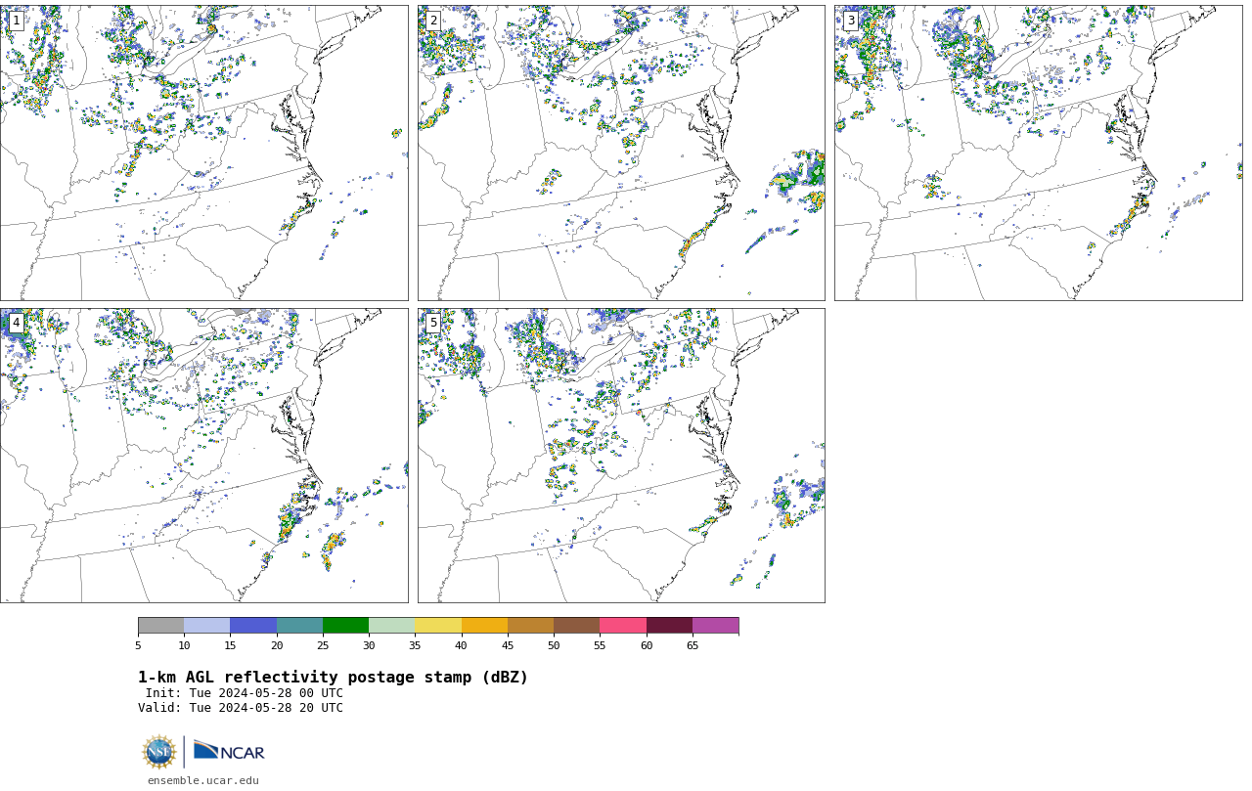The width and height of the screenshot is (1252, 791).
Task: Click the colorbar tick label 5
Action: click(138, 645)
